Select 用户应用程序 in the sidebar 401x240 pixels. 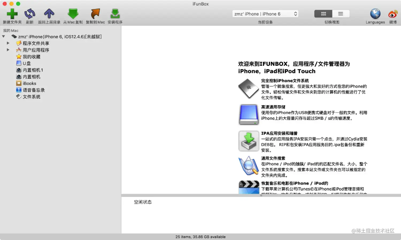[36, 50]
